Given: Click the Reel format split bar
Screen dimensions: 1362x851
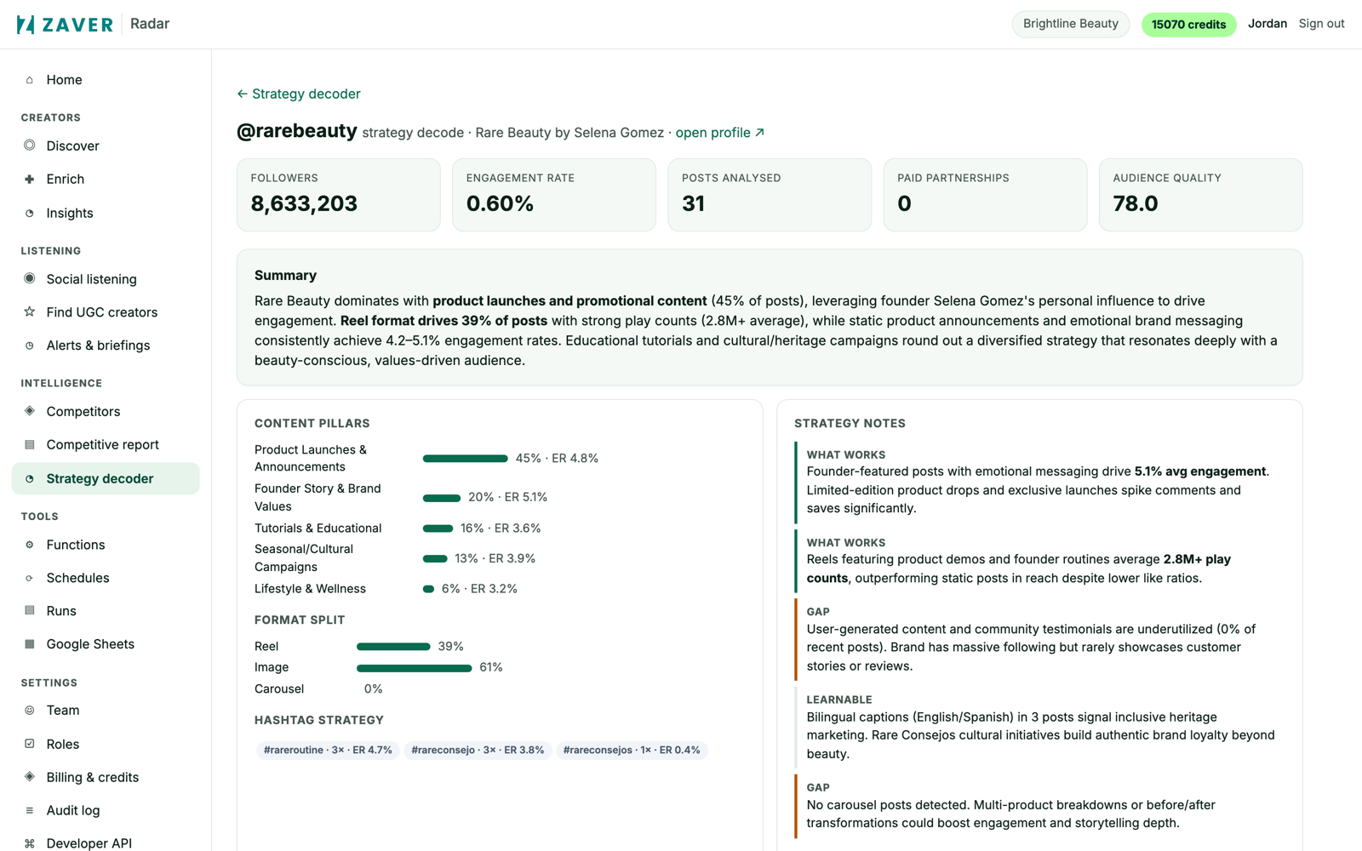Looking at the screenshot, I should coord(393,647).
